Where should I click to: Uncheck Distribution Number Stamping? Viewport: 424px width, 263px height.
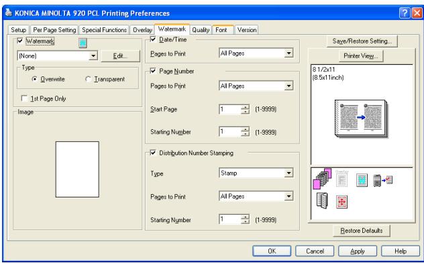(x=153, y=153)
